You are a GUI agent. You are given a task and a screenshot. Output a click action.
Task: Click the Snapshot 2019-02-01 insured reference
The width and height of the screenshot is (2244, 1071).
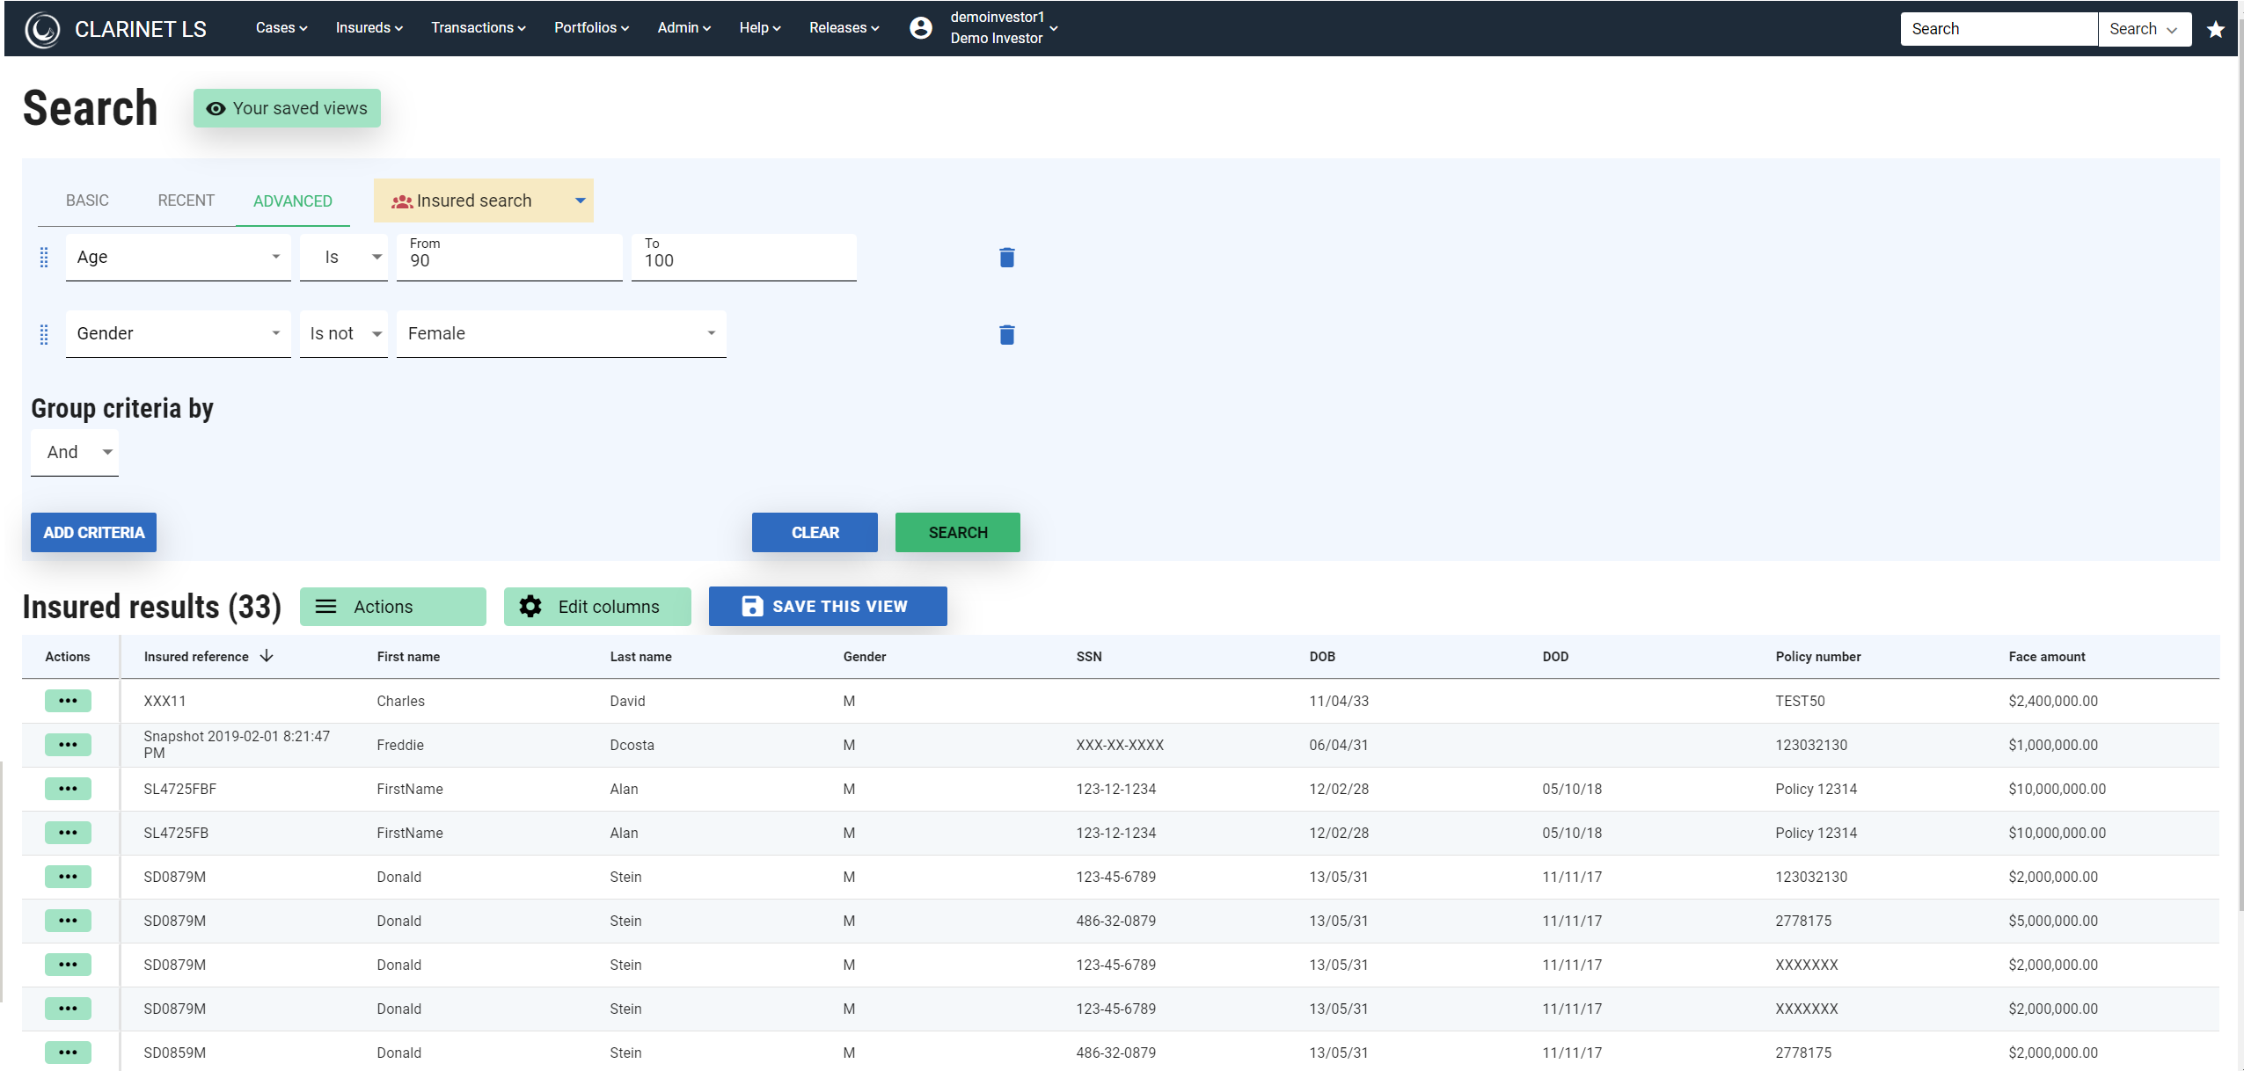[x=238, y=745]
